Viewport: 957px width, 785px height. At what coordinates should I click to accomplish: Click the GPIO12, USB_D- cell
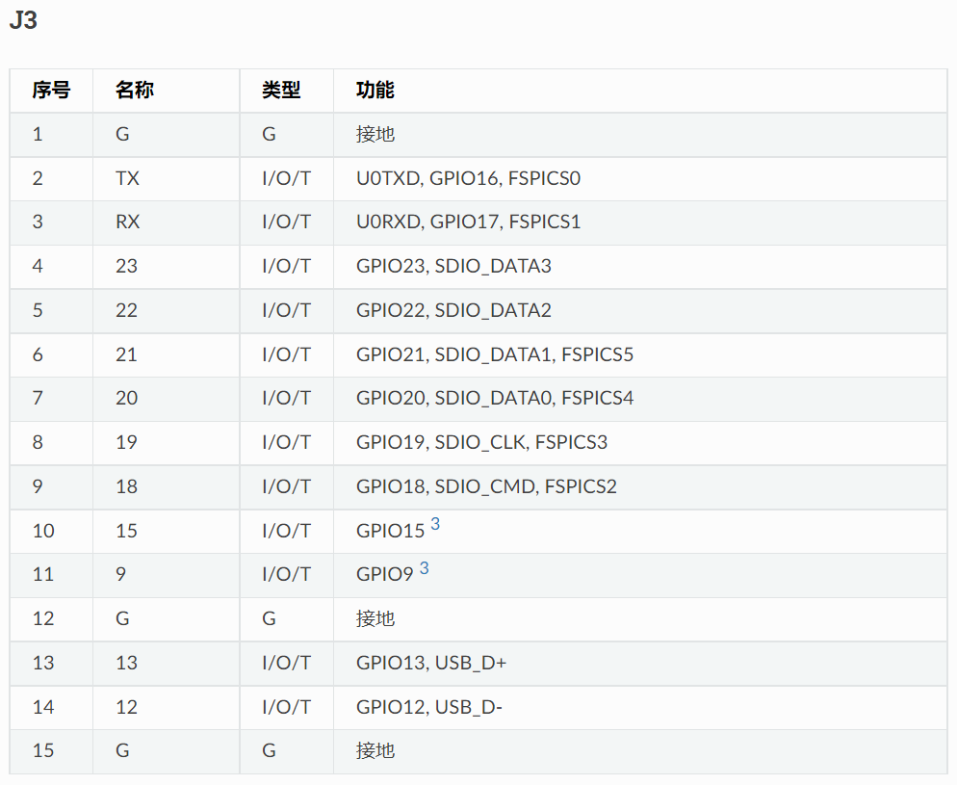(640, 708)
